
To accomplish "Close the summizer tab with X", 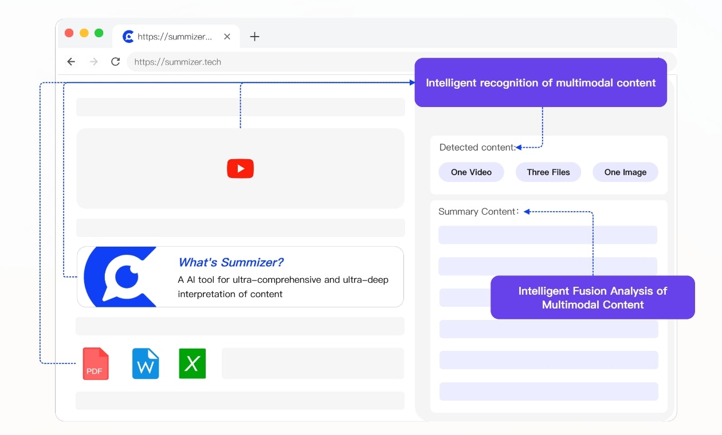I will point(227,37).
